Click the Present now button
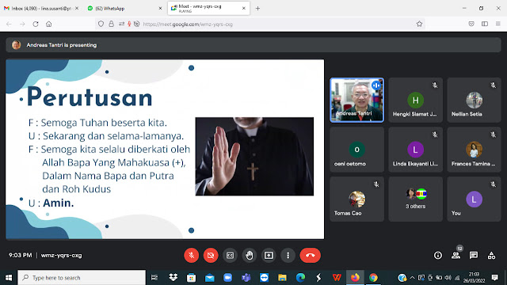This screenshot has width=507, height=285. coord(269,255)
